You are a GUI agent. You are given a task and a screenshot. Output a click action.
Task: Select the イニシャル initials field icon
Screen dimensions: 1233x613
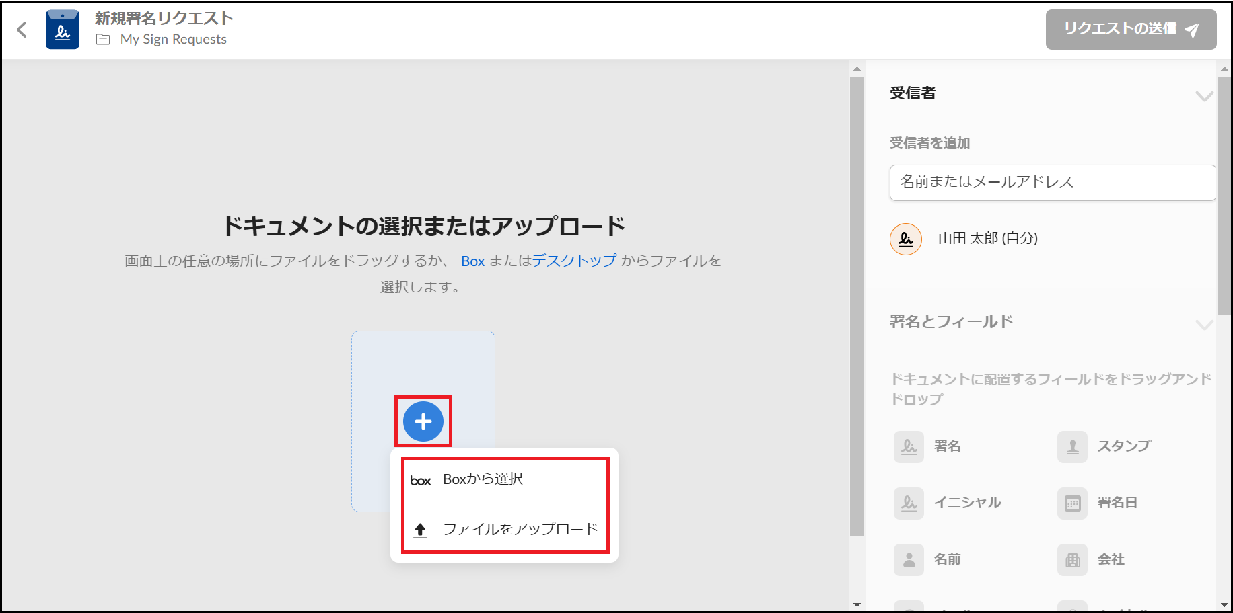pos(909,503)
